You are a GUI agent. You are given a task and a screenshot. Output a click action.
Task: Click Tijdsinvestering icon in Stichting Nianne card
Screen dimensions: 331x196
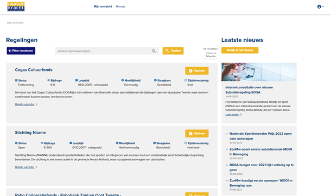(186, 143)
